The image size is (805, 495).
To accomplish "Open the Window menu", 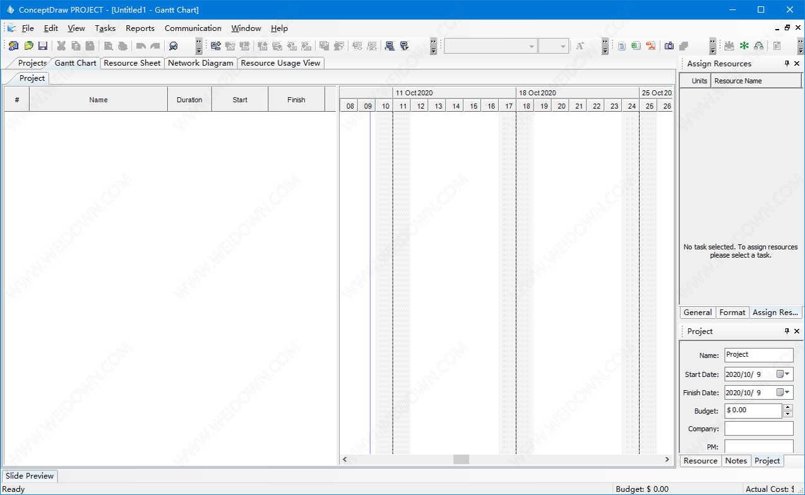I will 246,28.
